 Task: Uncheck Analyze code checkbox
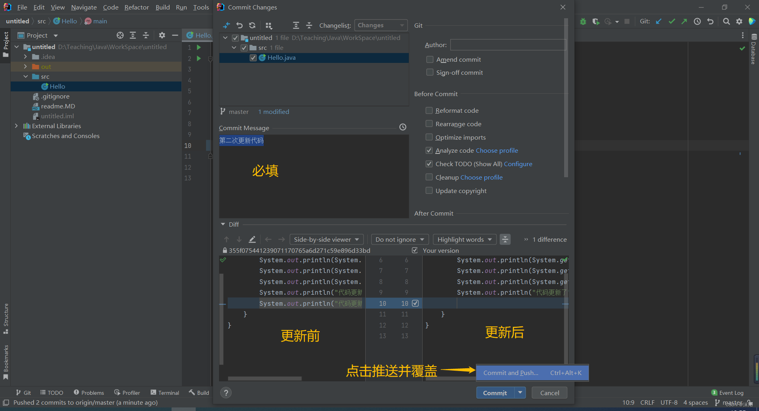pos(429,150)
